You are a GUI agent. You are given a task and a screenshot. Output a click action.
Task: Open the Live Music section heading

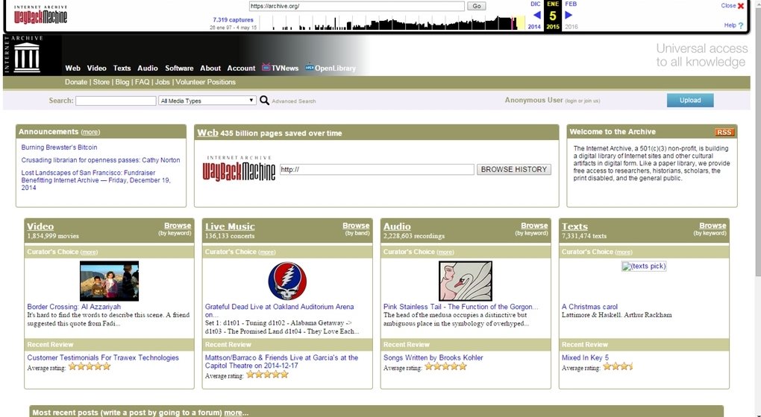[x=230, y=226]
